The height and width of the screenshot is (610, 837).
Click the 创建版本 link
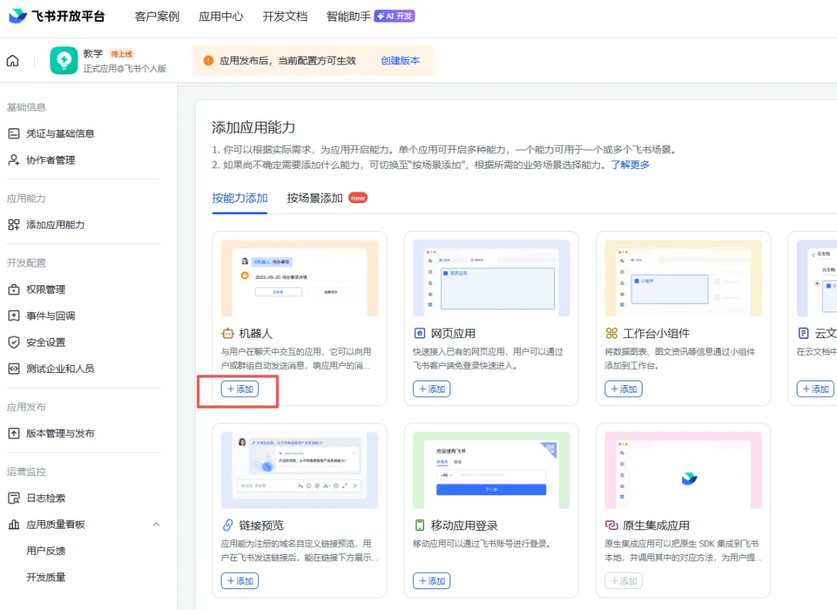coord(401,60)
